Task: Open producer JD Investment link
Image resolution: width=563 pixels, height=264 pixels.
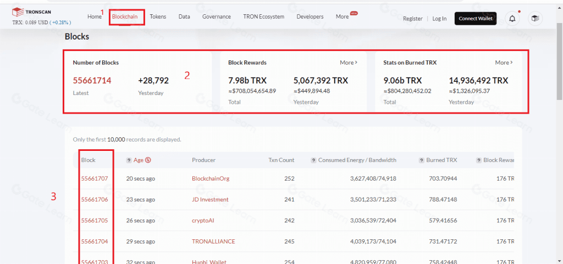Action: tap(210, 199)
